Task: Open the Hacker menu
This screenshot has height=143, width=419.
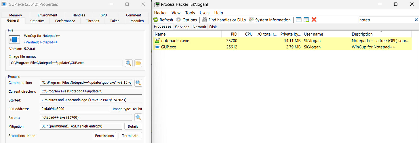Action: click(x=161, y=13)
